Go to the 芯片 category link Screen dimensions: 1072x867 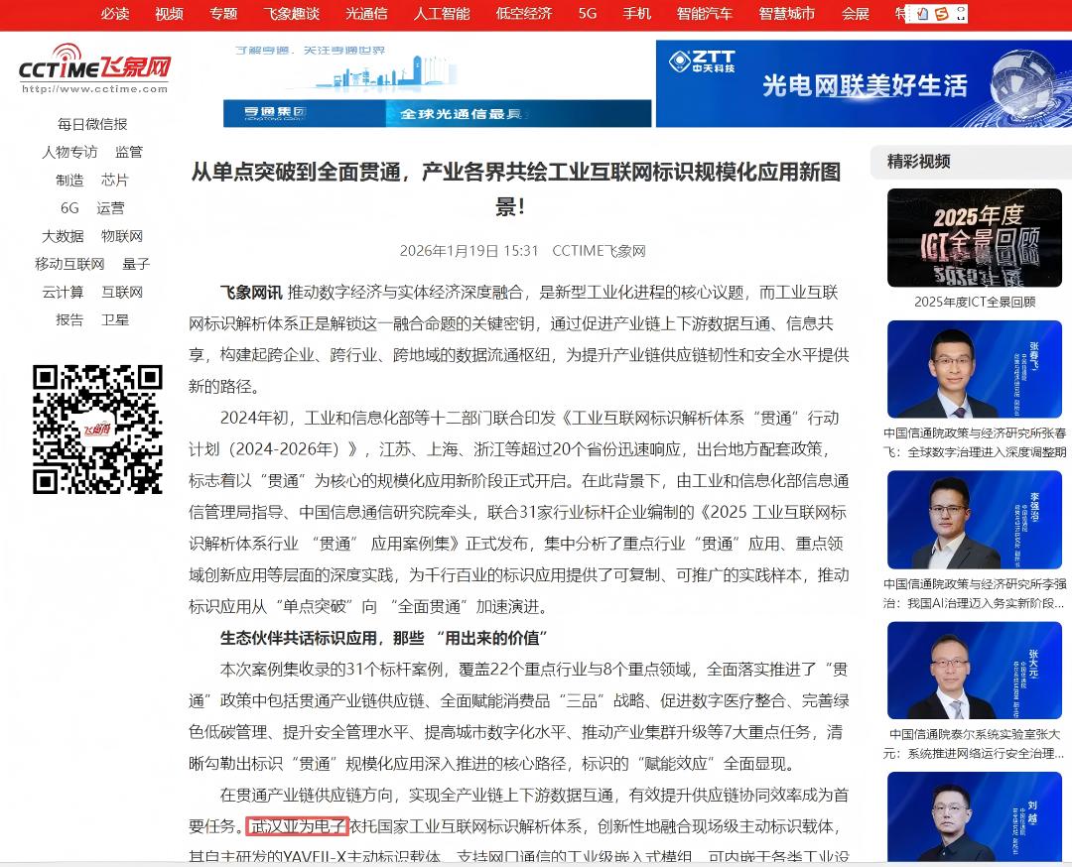[115, 180]
